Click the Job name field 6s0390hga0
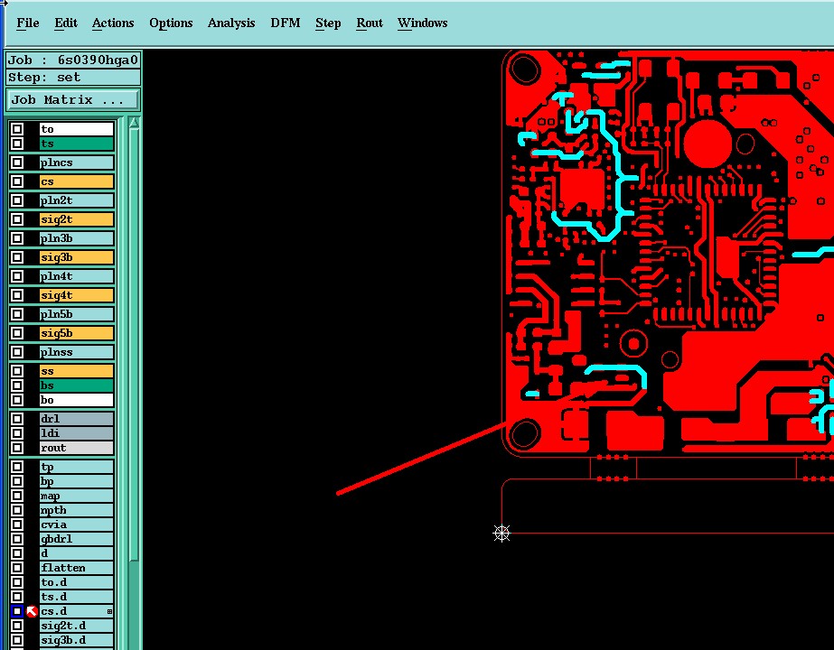The width and height of the screenshot is (834, 650). point(73,60)
